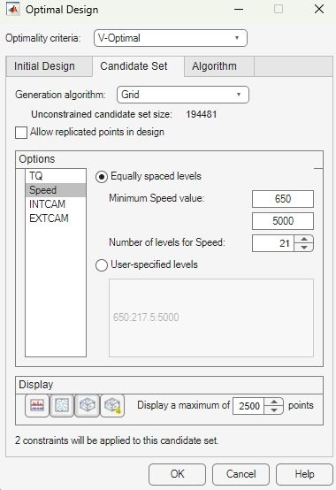The image size is (336, 490).
Task: Open the Optimality criteria dropdown
Action: (171, 38)
